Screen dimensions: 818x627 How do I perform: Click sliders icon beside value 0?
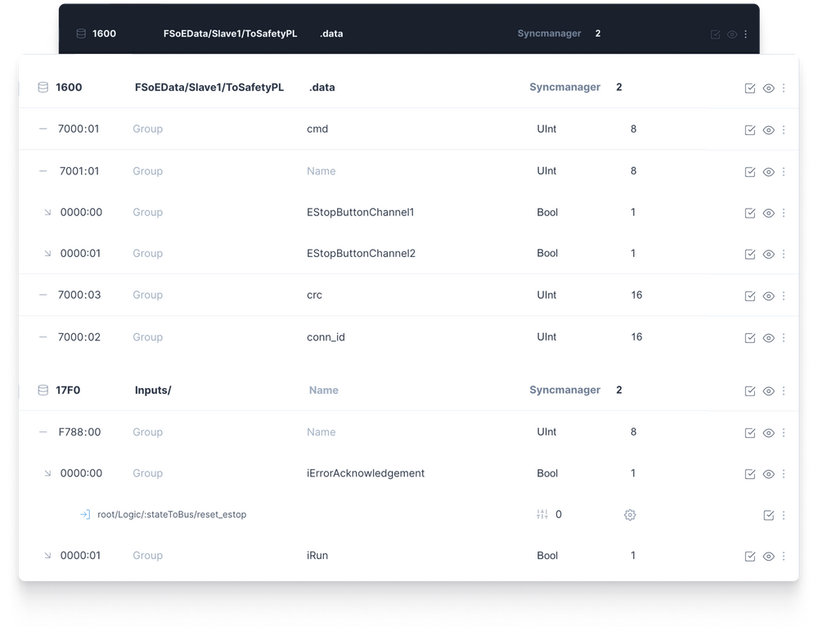point(542,514)
